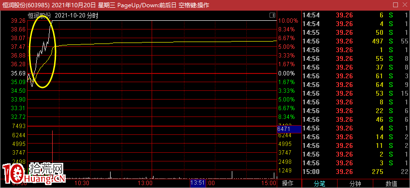
Task: Select the 14:56 trade row with volume 53
Action: point(356,93)
